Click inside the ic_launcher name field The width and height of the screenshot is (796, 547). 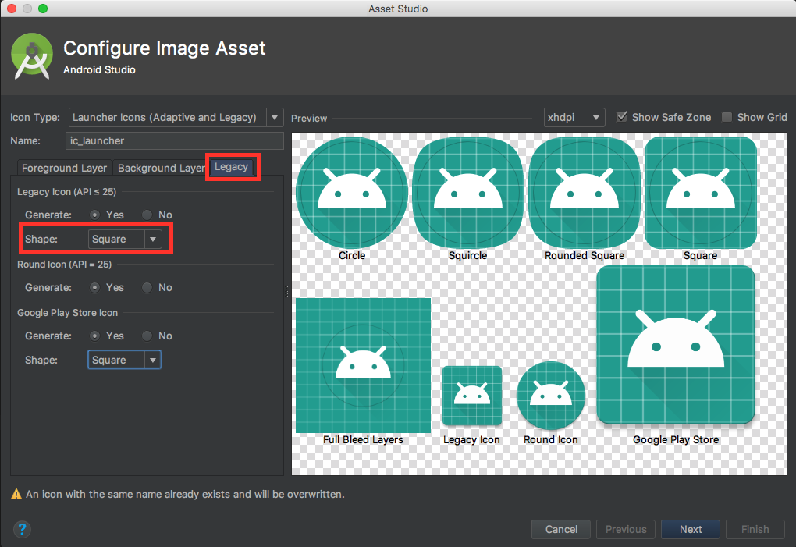pos(173,140)
